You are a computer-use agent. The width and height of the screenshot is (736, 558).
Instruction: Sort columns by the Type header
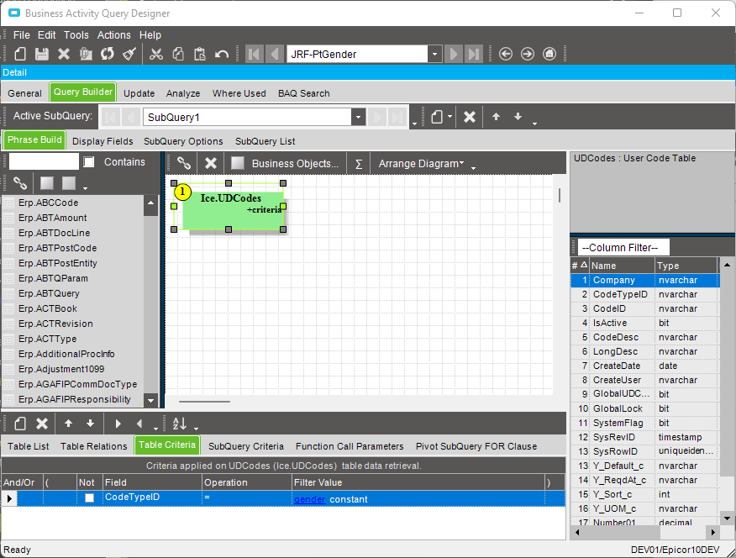686,266
